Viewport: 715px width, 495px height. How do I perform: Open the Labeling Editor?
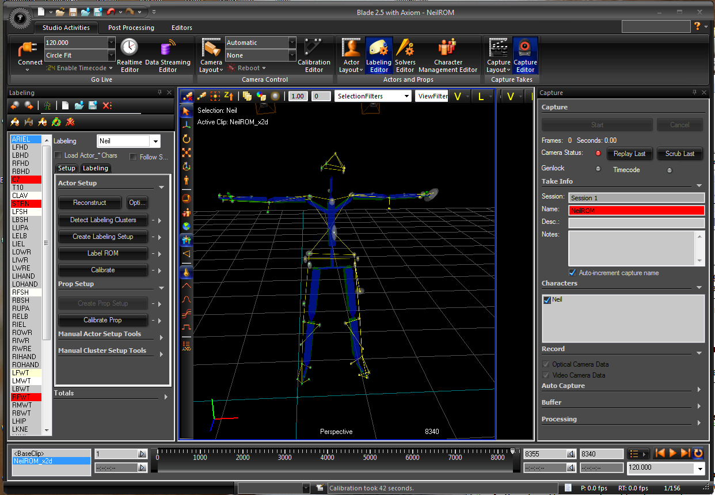[379, 55]
